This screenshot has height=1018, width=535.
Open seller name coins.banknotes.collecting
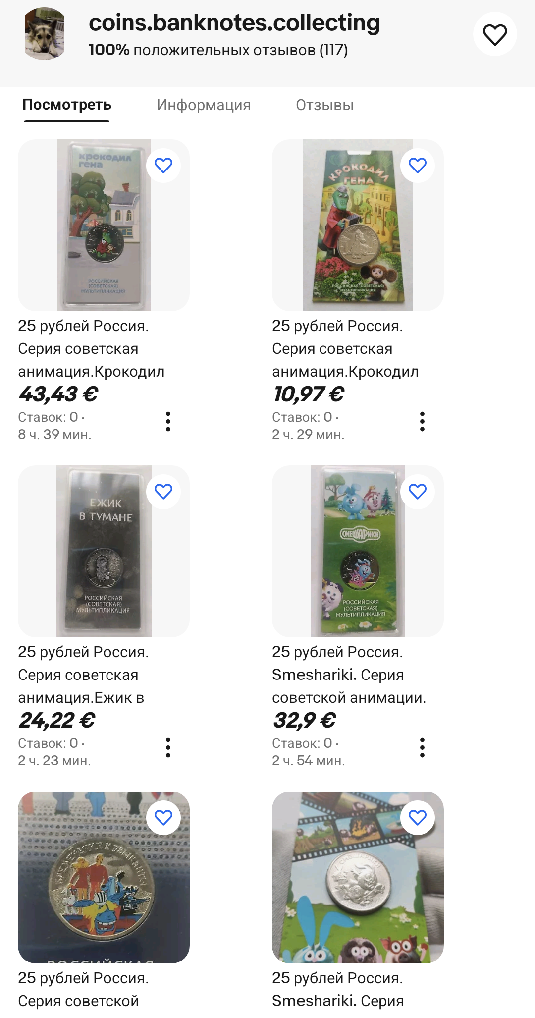234,23
